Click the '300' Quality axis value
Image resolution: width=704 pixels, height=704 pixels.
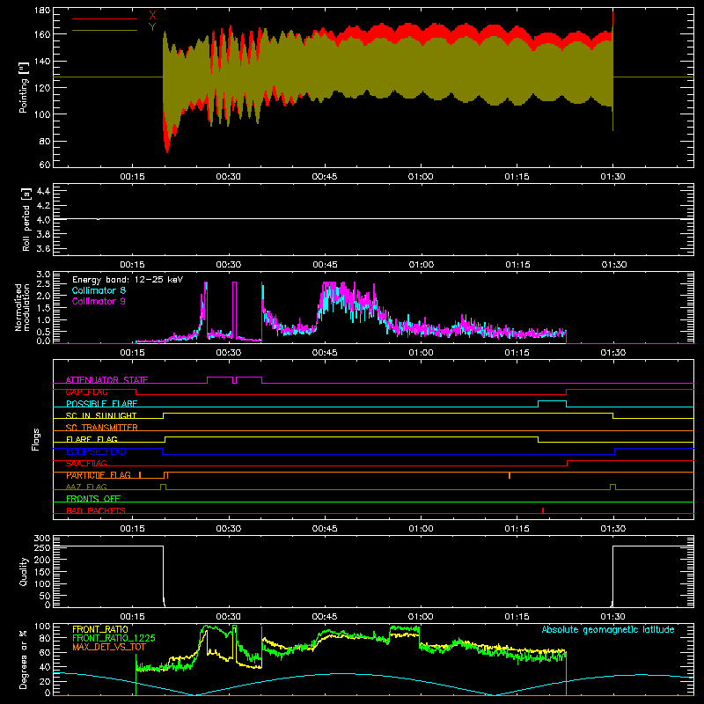[x=42, y=539]
